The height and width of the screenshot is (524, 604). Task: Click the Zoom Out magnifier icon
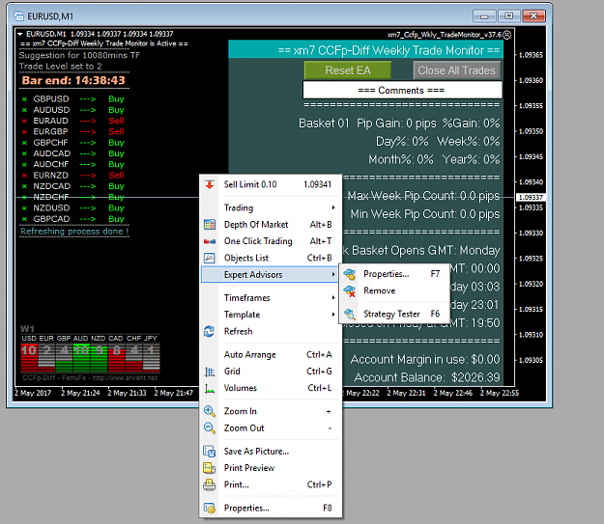(210, 428)
